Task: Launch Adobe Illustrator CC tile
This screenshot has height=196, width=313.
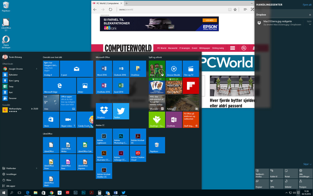Action: point(104,154)
